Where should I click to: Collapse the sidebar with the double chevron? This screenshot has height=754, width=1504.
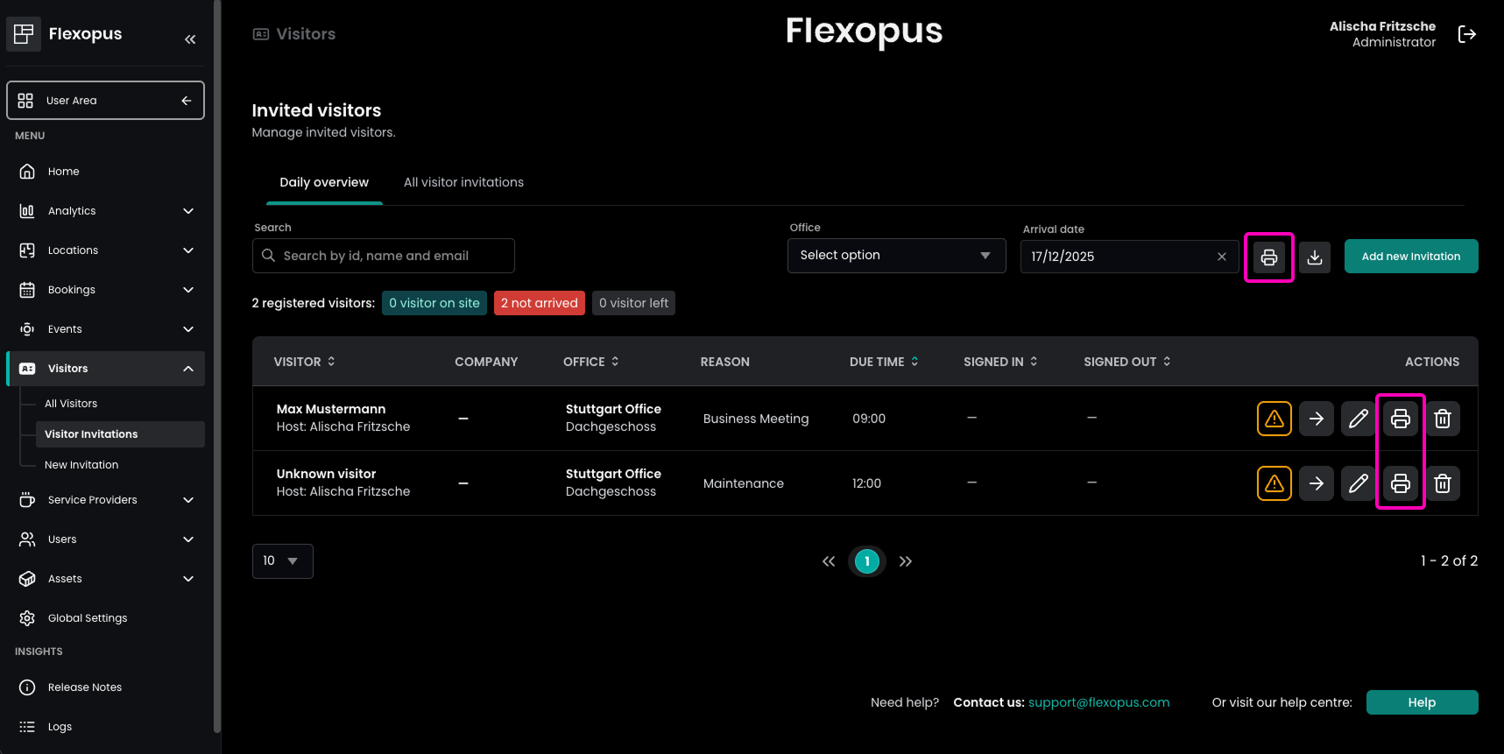(x=190, y=39)
